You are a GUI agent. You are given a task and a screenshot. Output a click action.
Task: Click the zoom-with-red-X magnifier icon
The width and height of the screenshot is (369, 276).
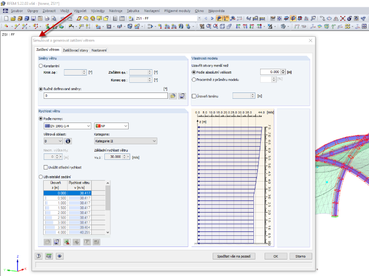pos(215,27)
